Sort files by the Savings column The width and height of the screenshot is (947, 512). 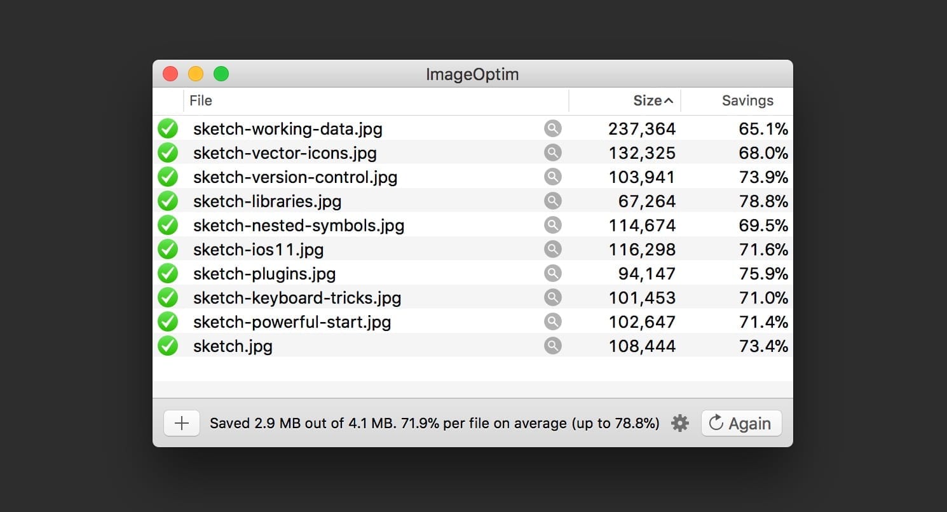tap(747, 100)
